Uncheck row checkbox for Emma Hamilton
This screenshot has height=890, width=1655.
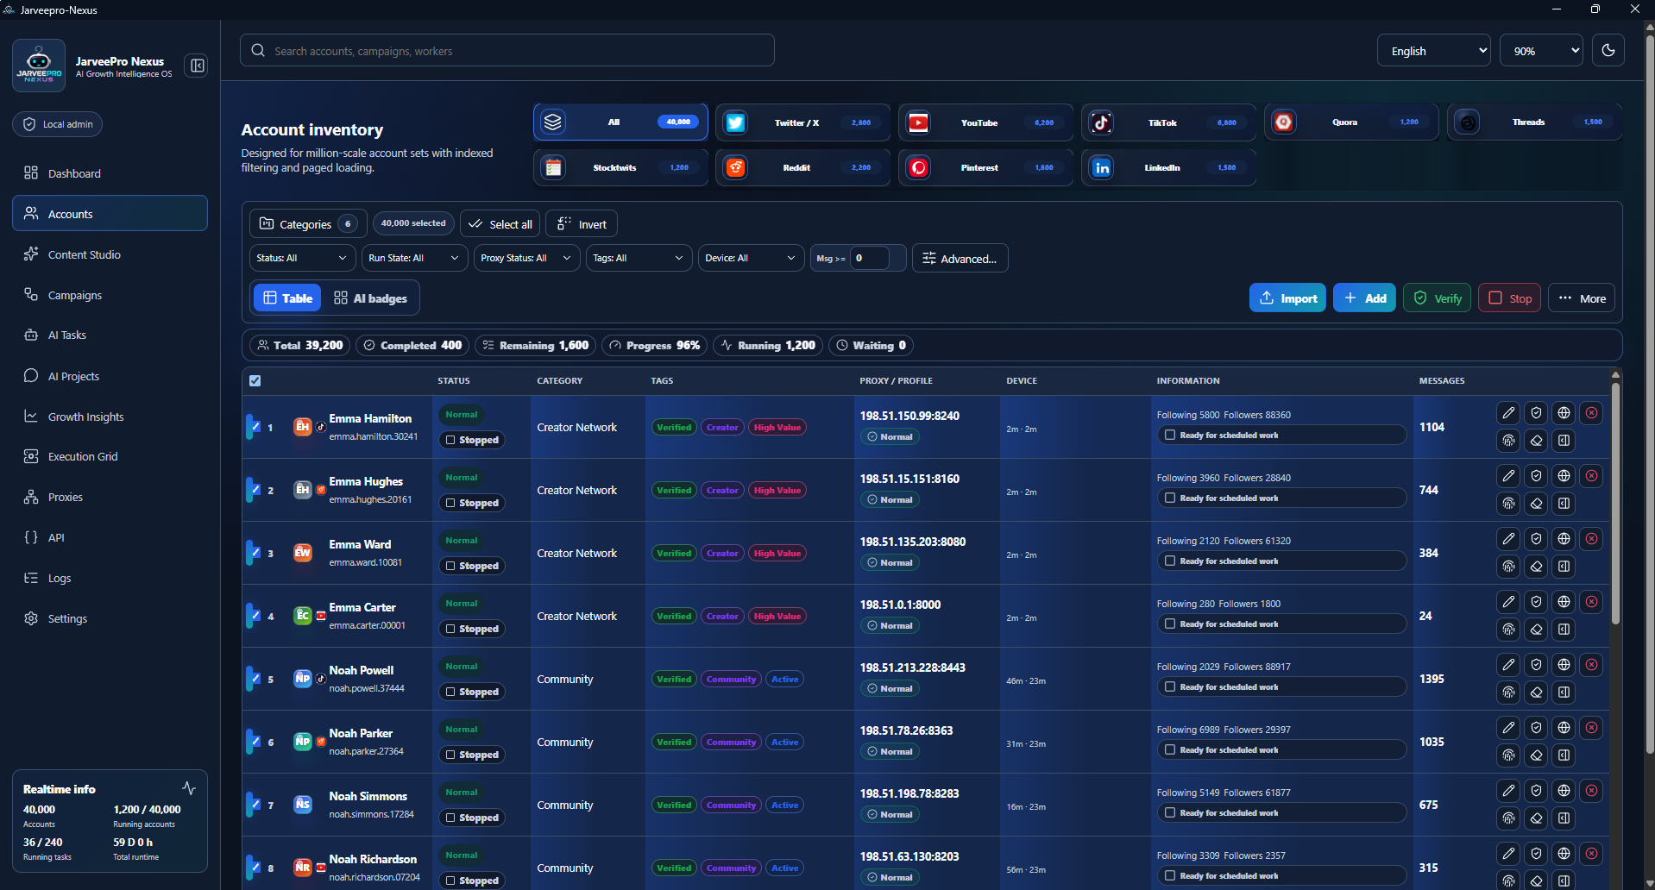(x=255, y=426)
